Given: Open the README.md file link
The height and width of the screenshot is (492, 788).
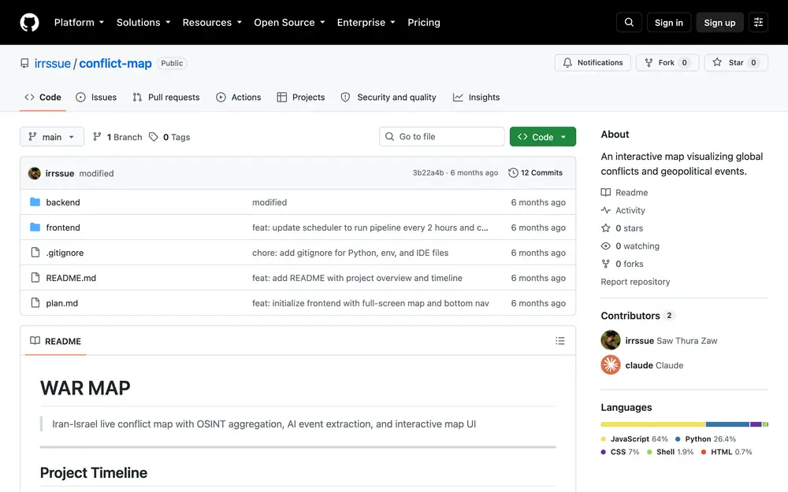Looking at the screenshot, I should coord(71,278).
